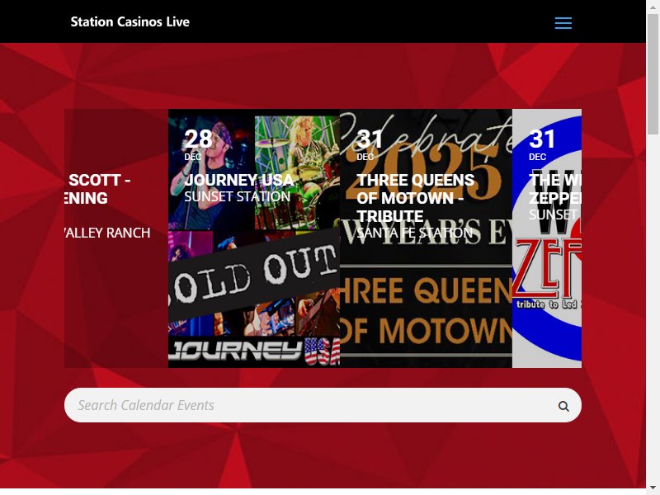Click the Three Queens of Motown title

[x=416, y=198]
